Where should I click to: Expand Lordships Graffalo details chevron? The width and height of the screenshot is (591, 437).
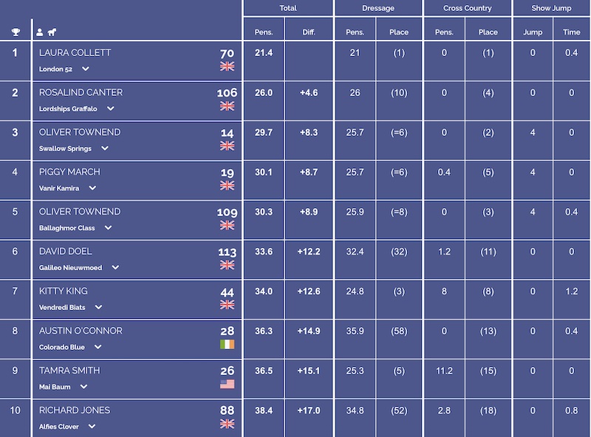coord(110,109)
